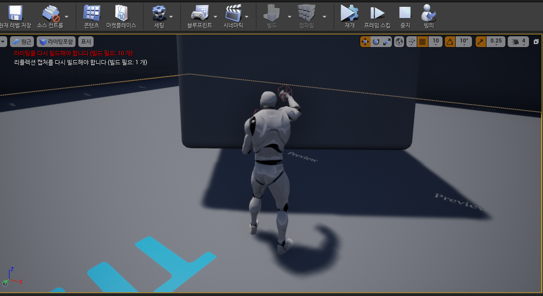Open the Blueprints (블루프린트) button
543x296 pixels.
200,17
